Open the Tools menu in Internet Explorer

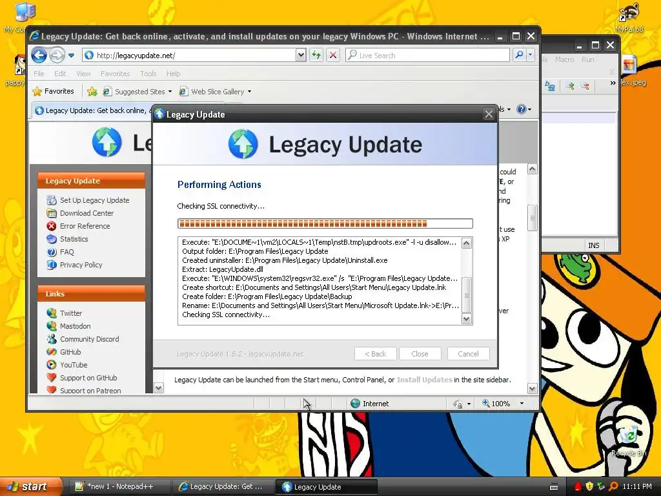[148, 74]
